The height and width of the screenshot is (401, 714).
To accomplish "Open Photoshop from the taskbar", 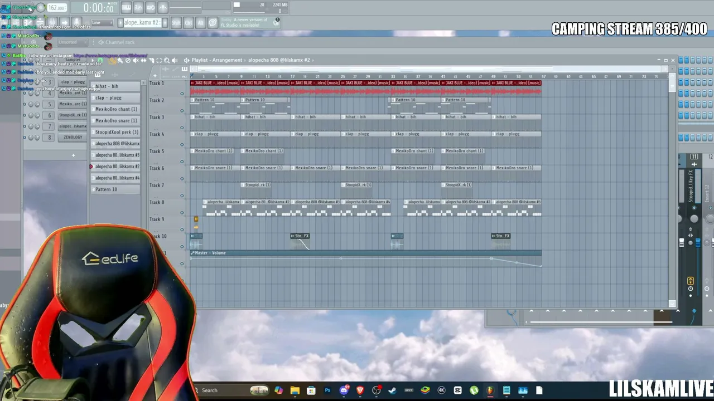I will pyautogui.click(x=327, y=390).
